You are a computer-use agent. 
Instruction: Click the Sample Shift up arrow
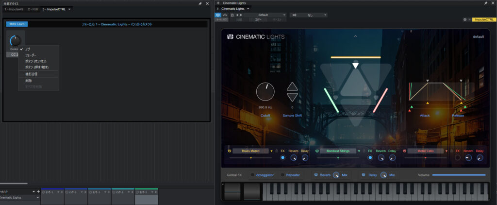coord(292,87)
